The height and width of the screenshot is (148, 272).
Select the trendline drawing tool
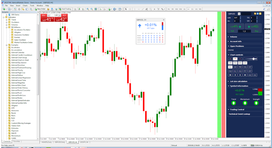pyautogui.click(x=142, y=9)
